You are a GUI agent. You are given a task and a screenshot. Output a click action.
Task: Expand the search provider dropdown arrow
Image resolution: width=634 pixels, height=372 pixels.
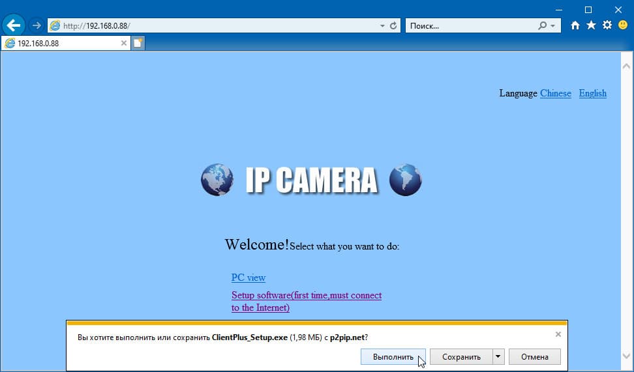(x=552, y=26)
